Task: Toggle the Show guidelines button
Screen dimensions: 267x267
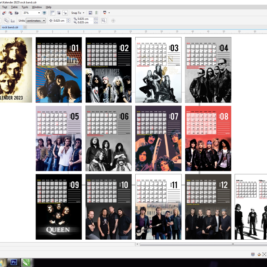Action: [x=65, y=13]
